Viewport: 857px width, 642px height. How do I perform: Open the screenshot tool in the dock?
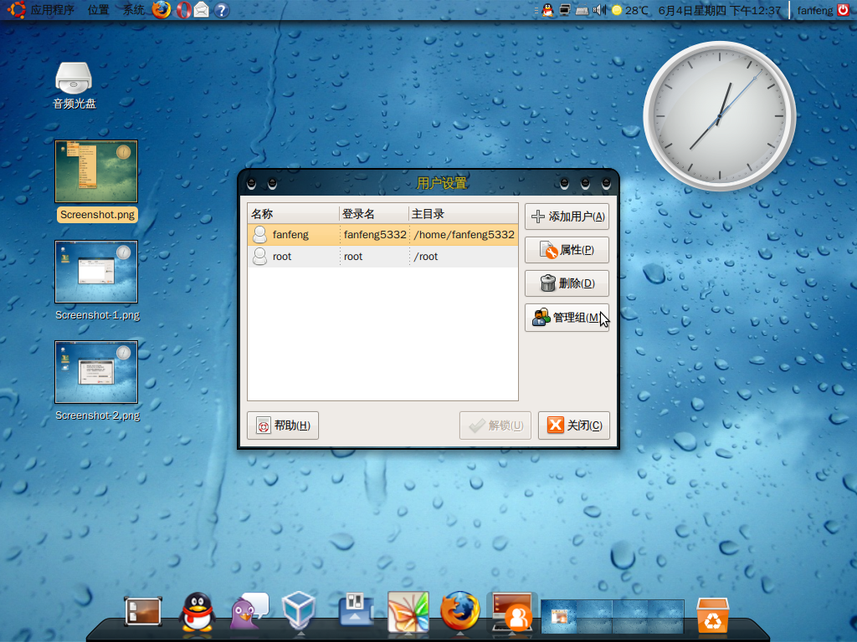coord(142,611)
